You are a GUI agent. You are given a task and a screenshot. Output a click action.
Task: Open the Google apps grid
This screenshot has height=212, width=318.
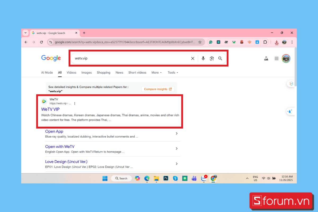pyautogui.click(x=277, y=59)
